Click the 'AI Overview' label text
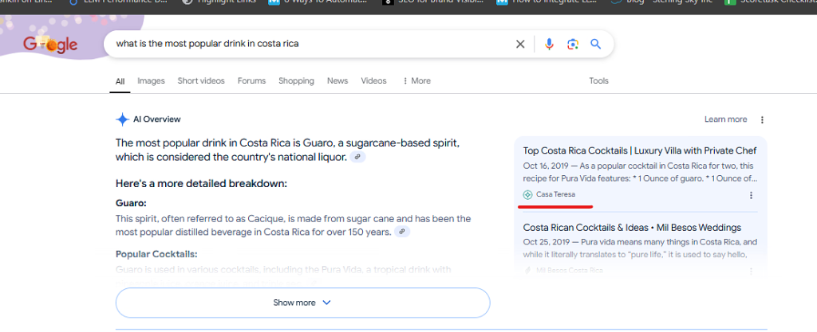This screenshot has height=332, width=817. [157, 119]
